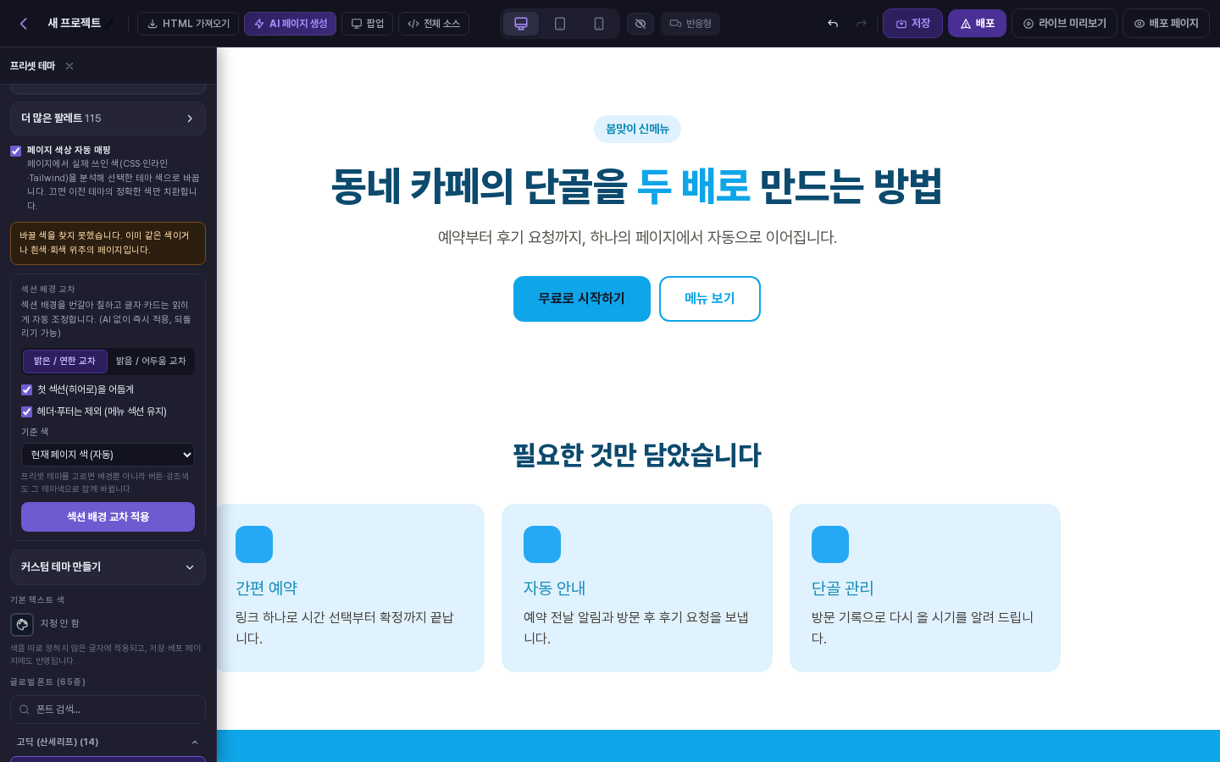Image resolution: width=1220 pixels, height=762 pixels.
Task: Undo the last change
Action: 833,24
